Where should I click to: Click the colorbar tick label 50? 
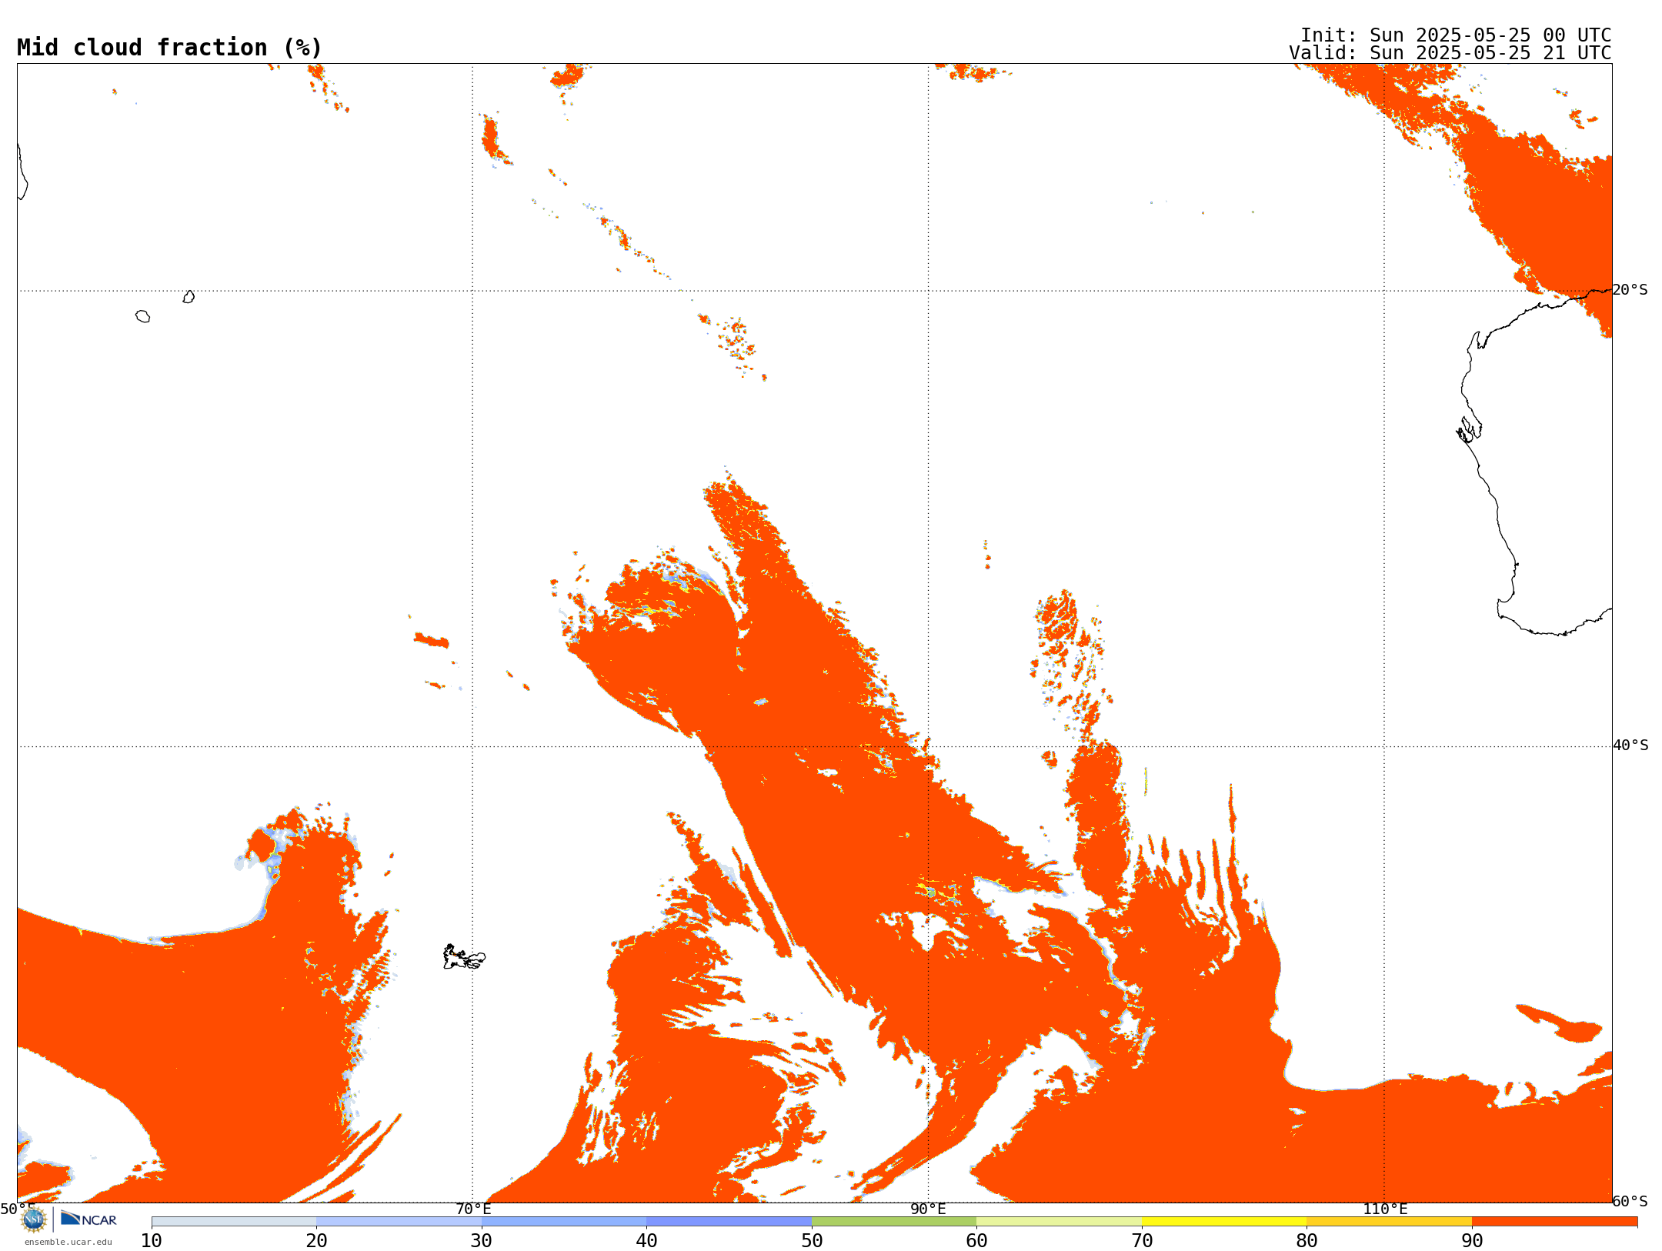[812, 1241]
